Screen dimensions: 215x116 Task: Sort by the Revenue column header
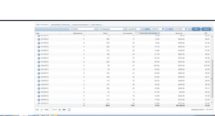(173, 33)
